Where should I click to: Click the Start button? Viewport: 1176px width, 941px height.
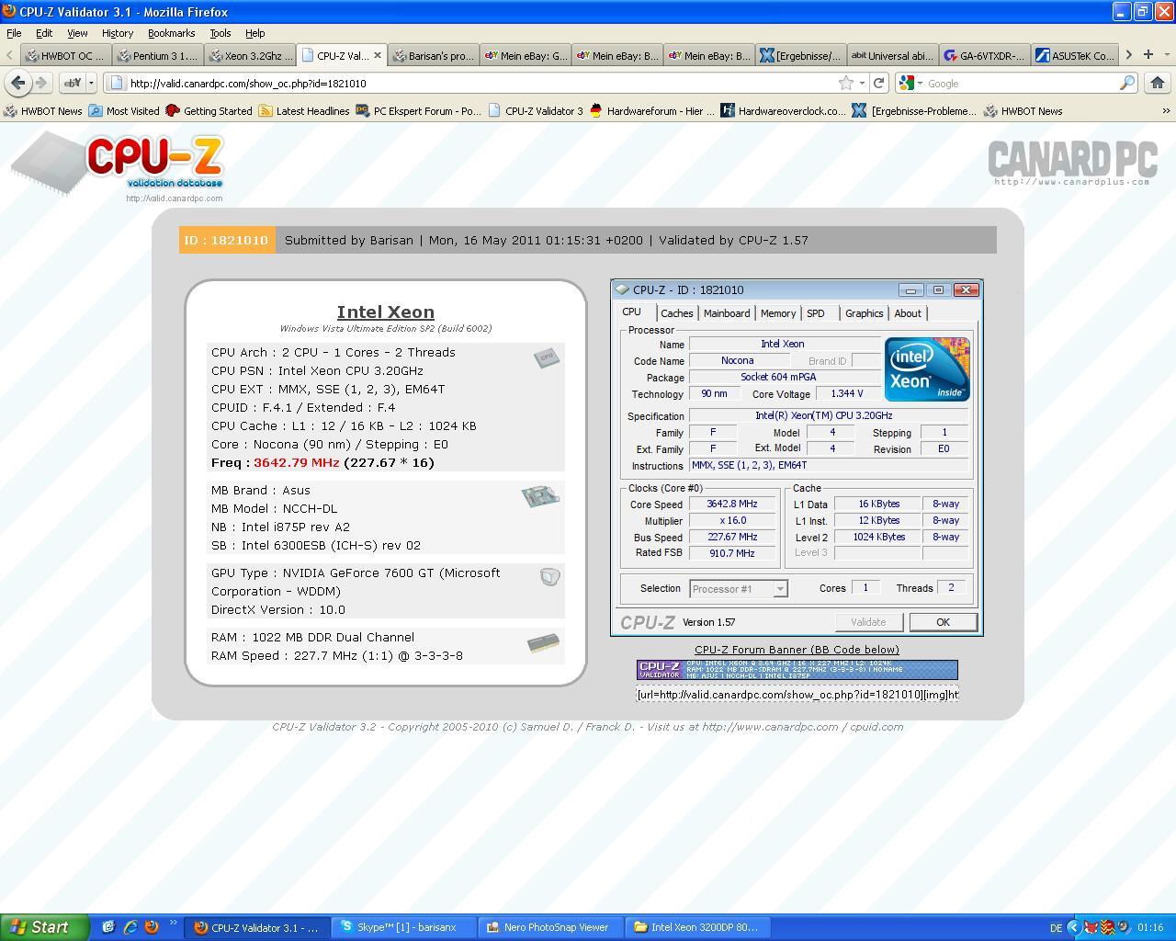45,927
